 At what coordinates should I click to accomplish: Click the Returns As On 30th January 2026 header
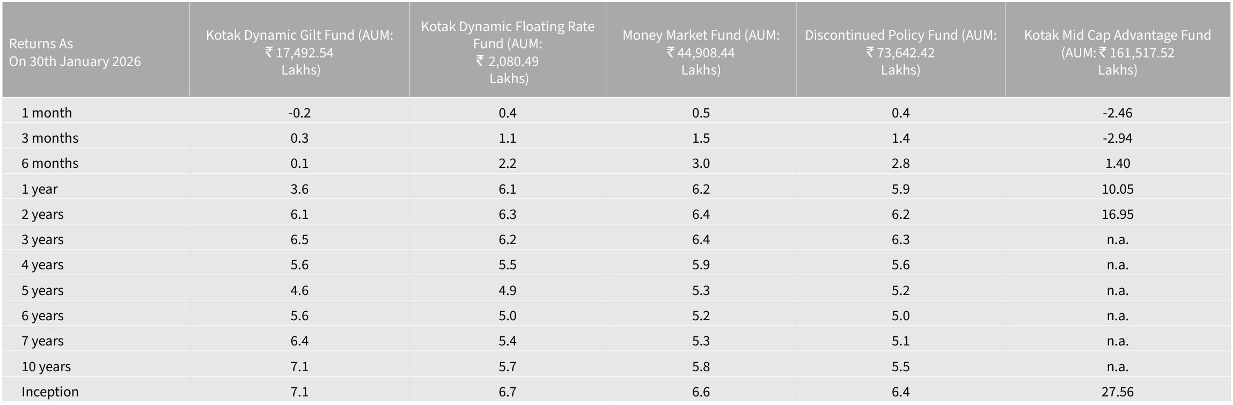point(75,52)
